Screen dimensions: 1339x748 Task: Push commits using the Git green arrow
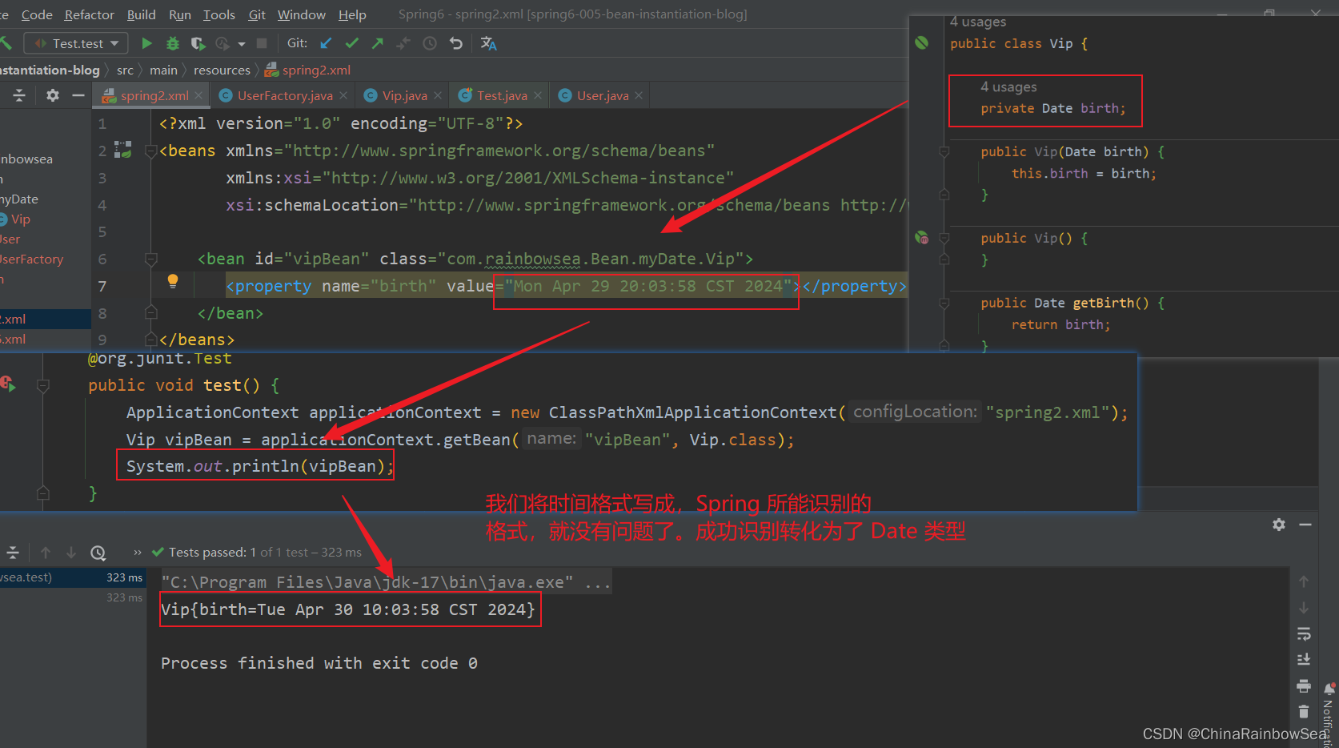click(378, 43)
